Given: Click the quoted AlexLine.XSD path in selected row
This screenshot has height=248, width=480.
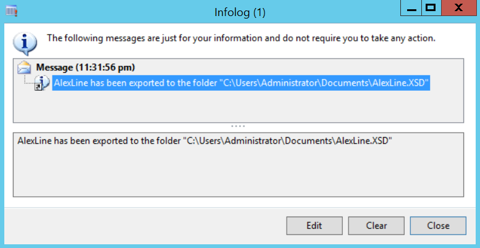Looking at the screenshot, I should [x=324, y=83].
